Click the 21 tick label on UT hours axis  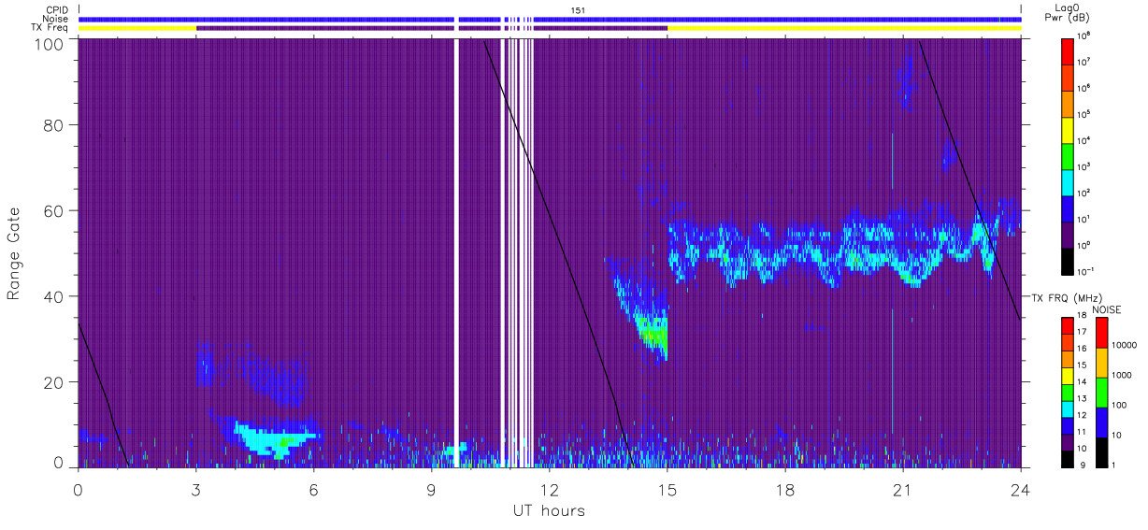point(903,489)
